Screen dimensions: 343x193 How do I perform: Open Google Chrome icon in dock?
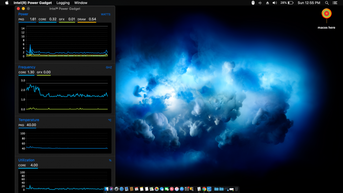204,189
